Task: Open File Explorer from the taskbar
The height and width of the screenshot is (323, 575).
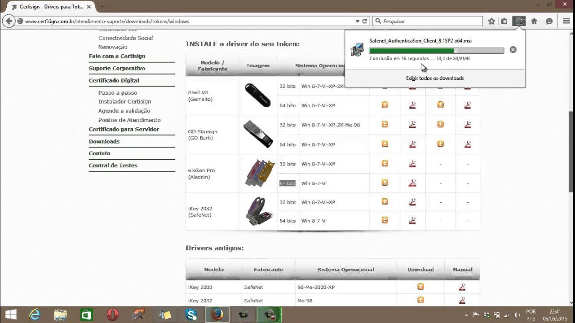Action: (x=60, y=314)
